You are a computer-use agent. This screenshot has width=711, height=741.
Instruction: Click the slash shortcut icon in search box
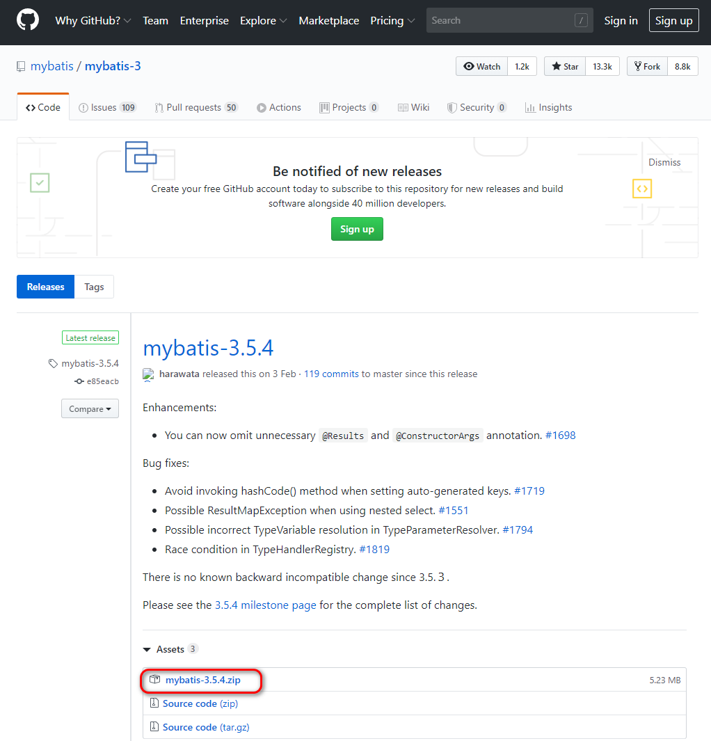[581, 20]
